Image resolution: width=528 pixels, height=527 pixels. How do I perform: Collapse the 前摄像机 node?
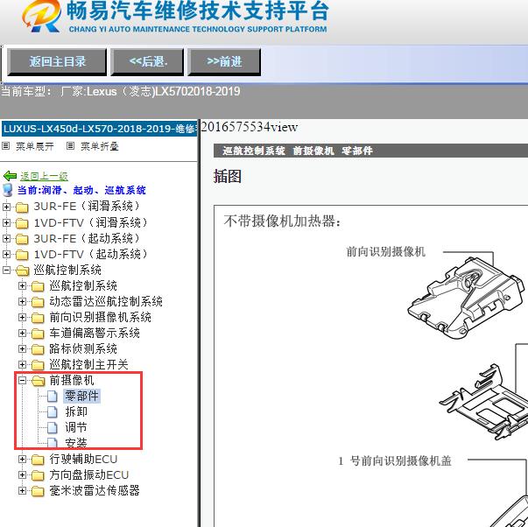point(22,381)
